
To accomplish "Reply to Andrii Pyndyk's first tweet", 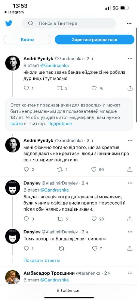I will tap(26, 88).
